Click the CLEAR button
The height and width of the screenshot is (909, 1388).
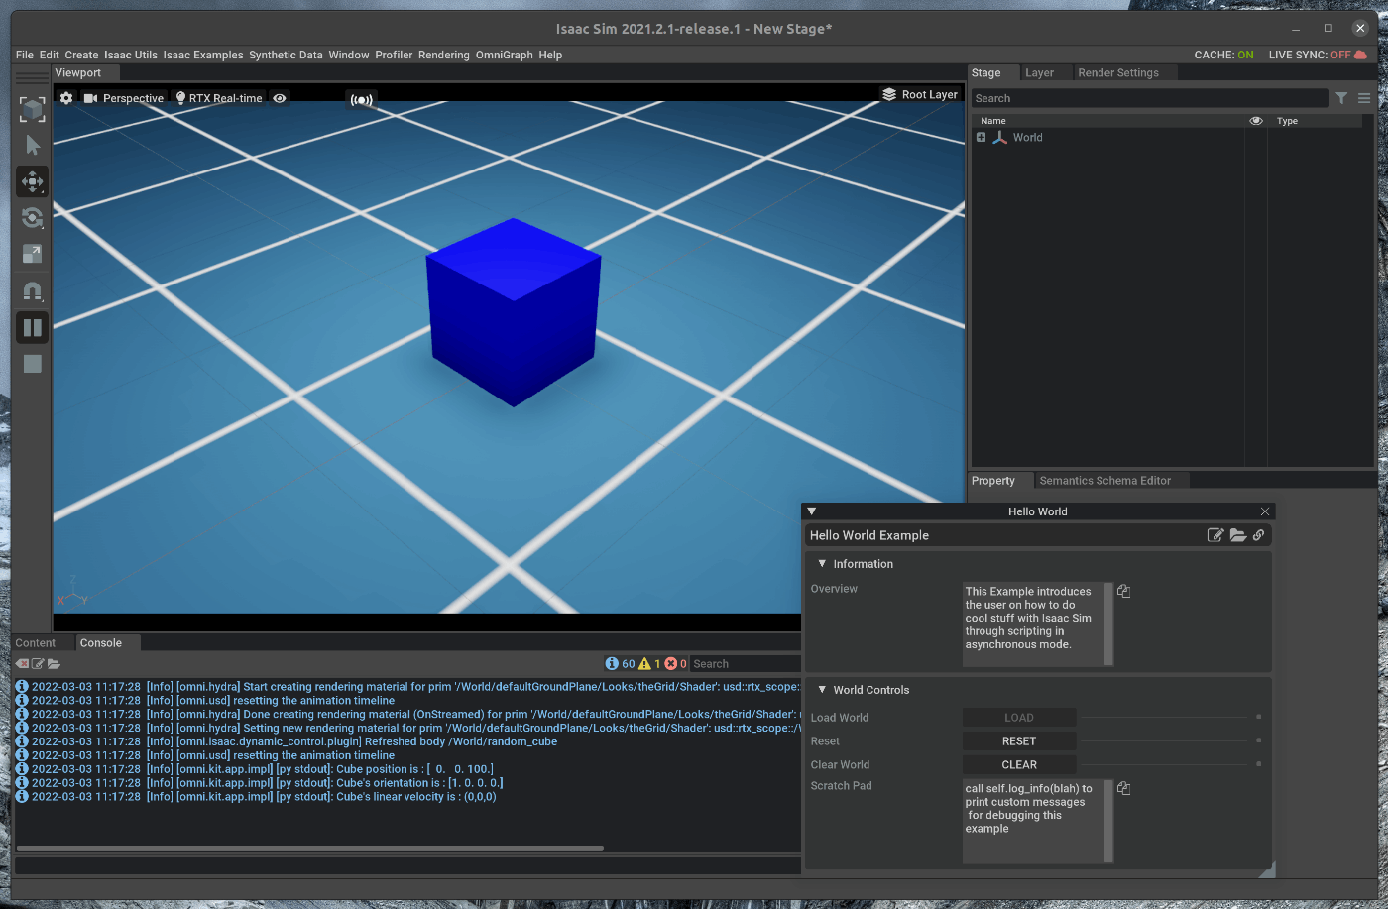click(1019, 765)
